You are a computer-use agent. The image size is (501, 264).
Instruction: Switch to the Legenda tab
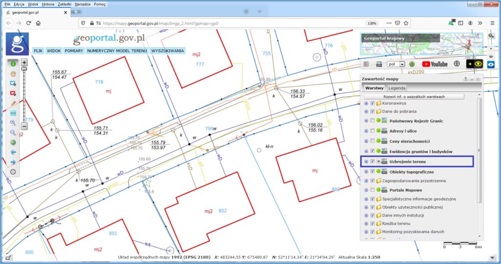coord(397,88)
